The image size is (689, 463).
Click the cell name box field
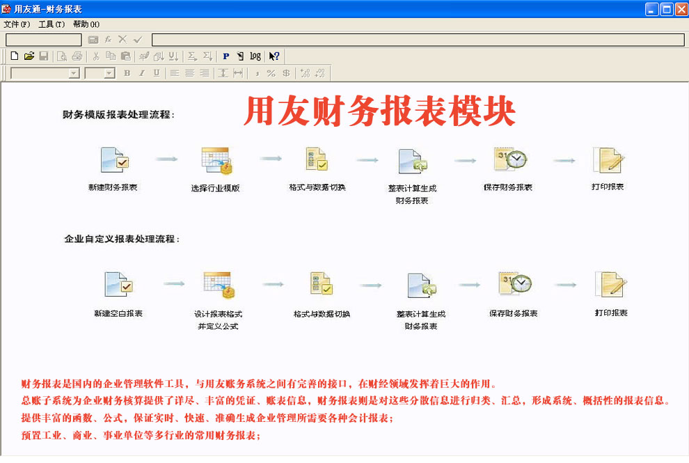click(x=44, y=40)
